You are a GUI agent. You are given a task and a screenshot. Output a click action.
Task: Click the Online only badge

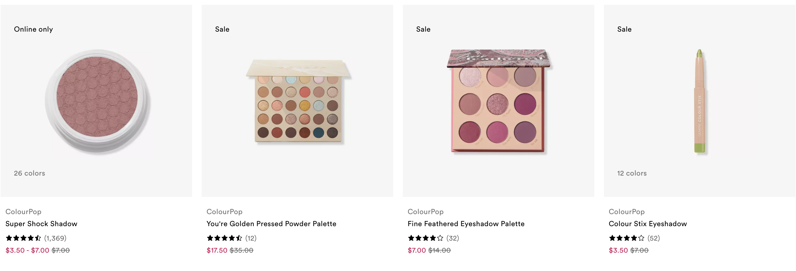click(x=33, y=29)
